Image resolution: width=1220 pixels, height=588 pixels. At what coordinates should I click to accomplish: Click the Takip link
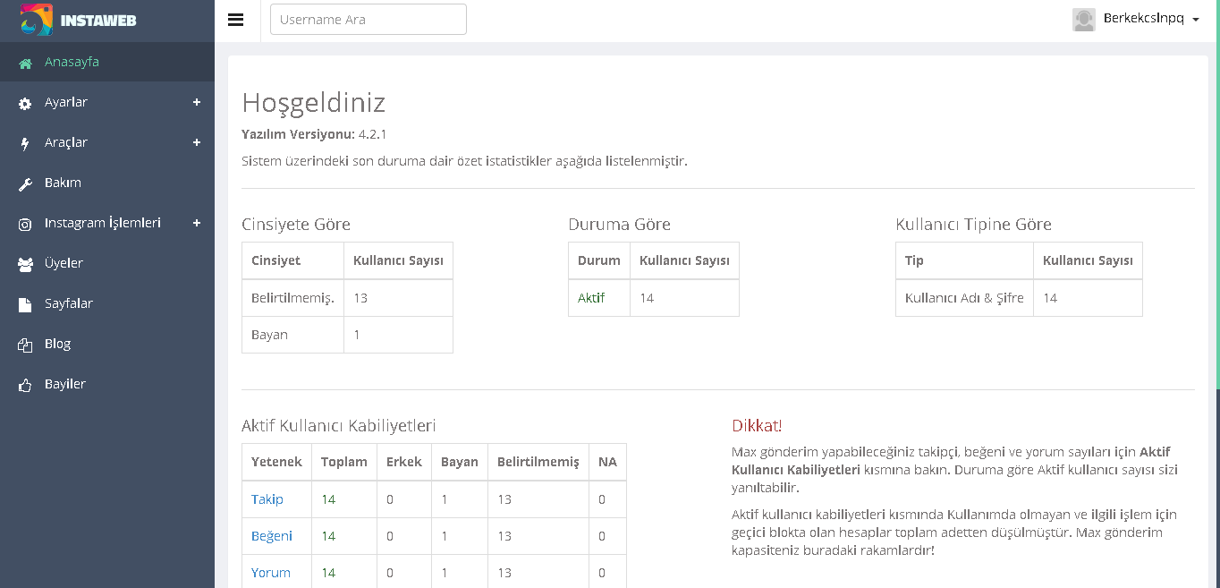click(x=267, y=499)
